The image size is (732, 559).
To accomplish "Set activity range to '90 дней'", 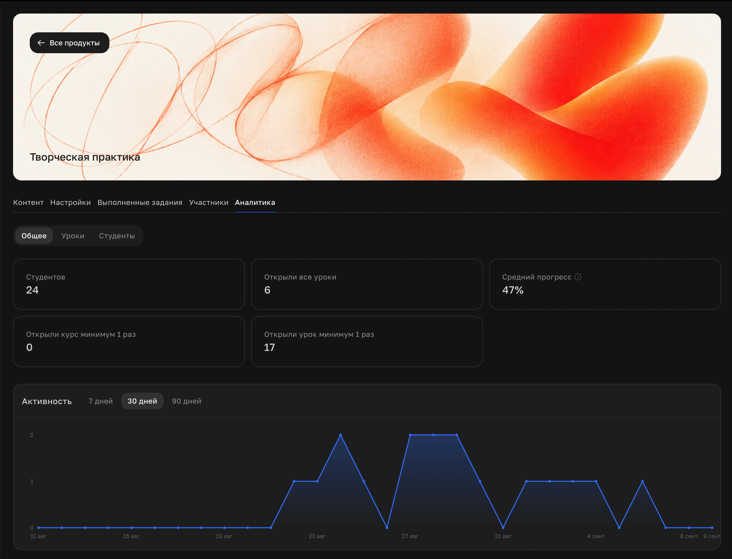I will [187, 401].
